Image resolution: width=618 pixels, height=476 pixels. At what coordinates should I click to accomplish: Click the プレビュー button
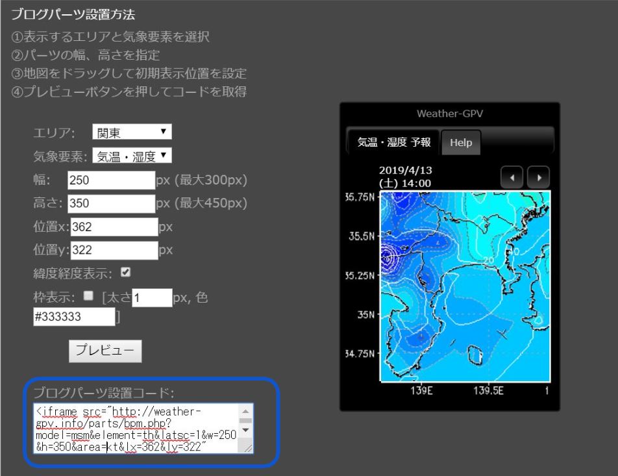(x=105, y=351)
